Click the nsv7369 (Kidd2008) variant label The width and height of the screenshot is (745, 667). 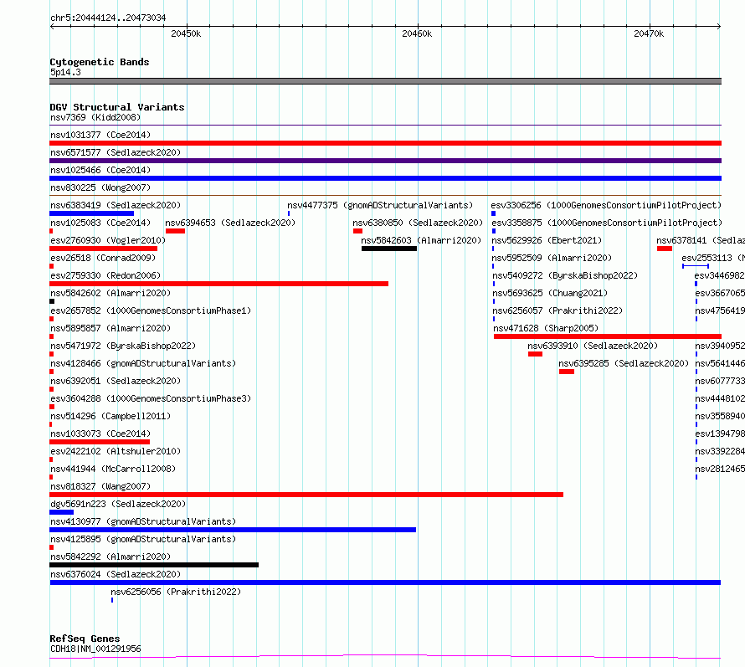[x=95, y=117]
